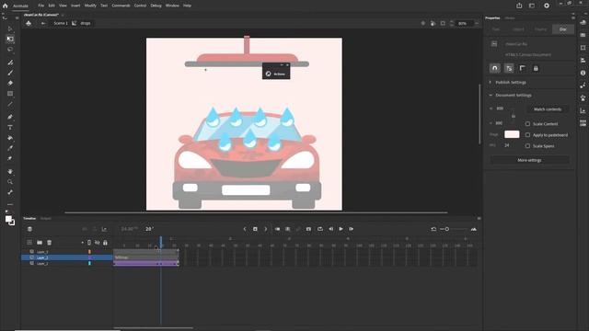Click the Play button in timeline

pyautogui.click(x=341, y=229)
